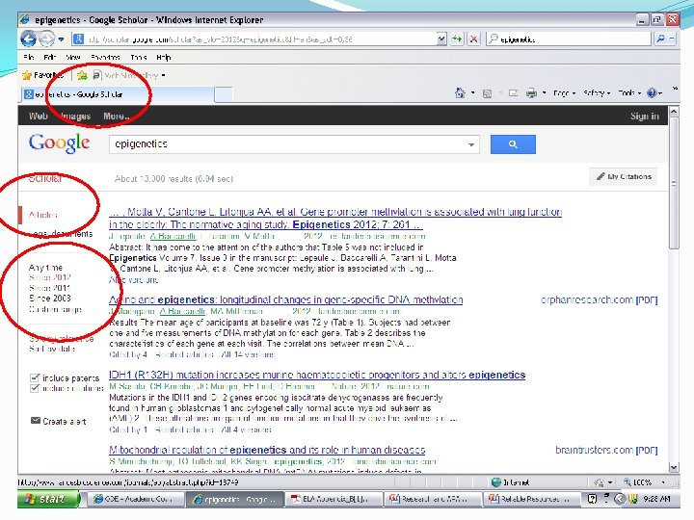Switch to the ELA Appendix PDF taskbar item
Viewport: 694px width, 520px height.
(x=333, y=499)
